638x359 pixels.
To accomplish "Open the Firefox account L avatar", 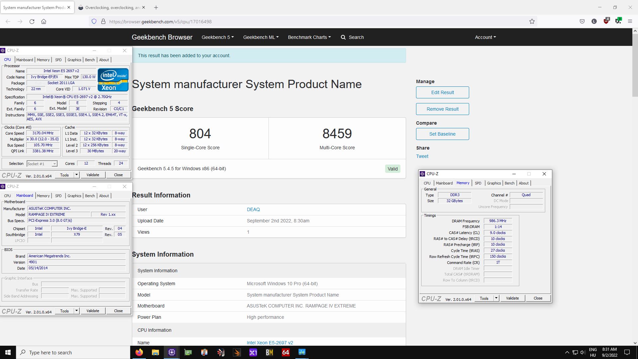I will tap(594, 22).
